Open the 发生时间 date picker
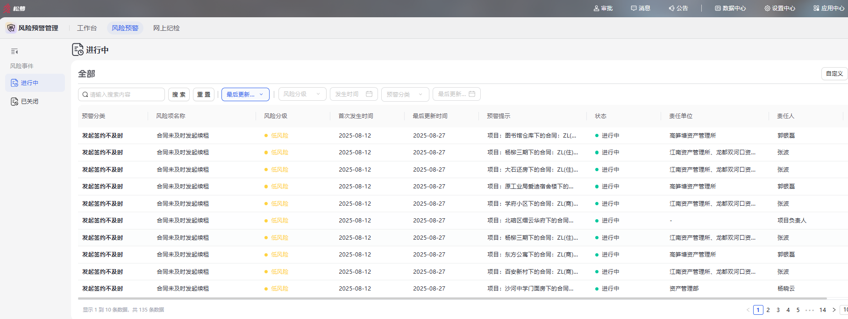The height and width of the screenshot is (319, 848). point(354,94)
